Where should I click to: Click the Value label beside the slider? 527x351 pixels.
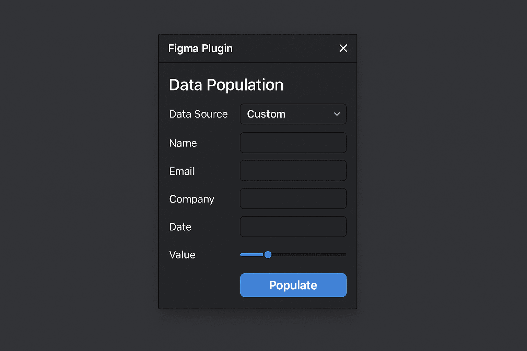(x=182, y=255)
